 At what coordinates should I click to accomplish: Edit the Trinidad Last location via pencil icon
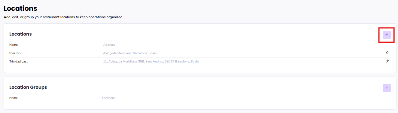[x=387, y=61]
